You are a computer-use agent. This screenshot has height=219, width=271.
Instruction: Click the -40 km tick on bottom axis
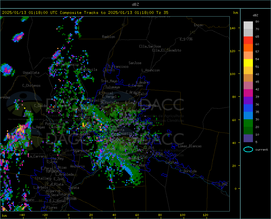pyautogui.click(x=22, y=215)
